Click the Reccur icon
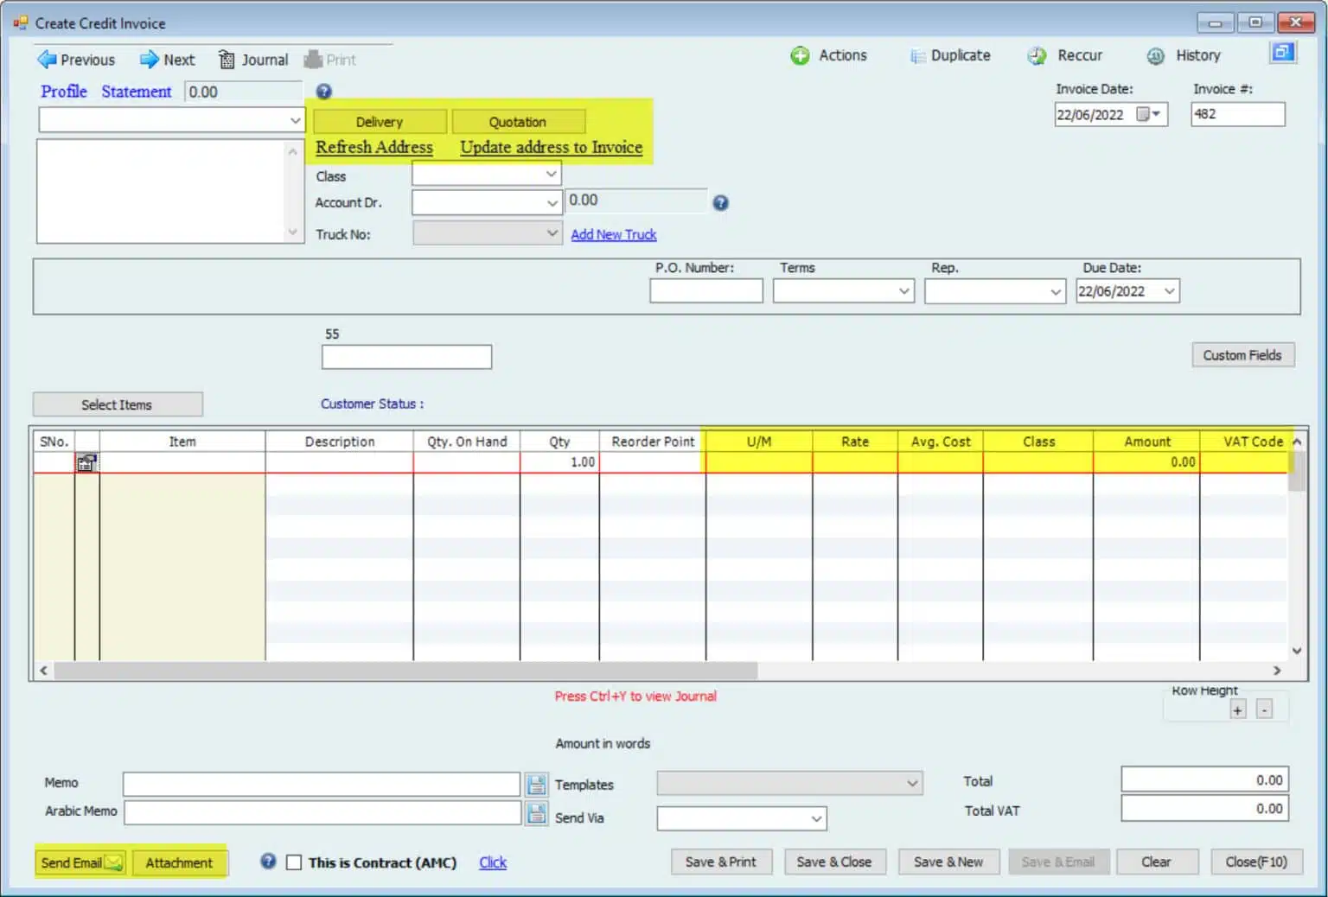Viewport: 1328px width, 897px height. 1037,56
